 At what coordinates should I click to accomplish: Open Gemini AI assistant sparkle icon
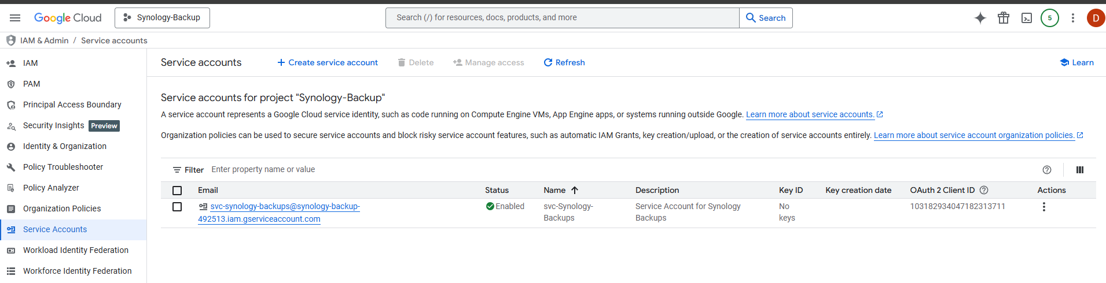pyautogui.click(x=980, y=18)
